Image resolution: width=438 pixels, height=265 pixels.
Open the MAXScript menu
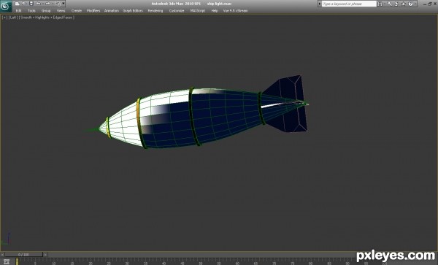point(198,11)
